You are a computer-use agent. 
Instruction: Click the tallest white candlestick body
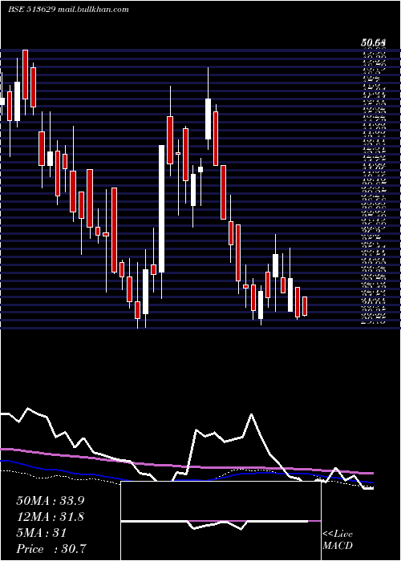[x=161, y=209]
